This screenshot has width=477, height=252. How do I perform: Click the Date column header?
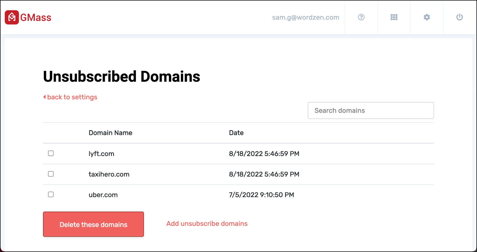pos(236,133)
